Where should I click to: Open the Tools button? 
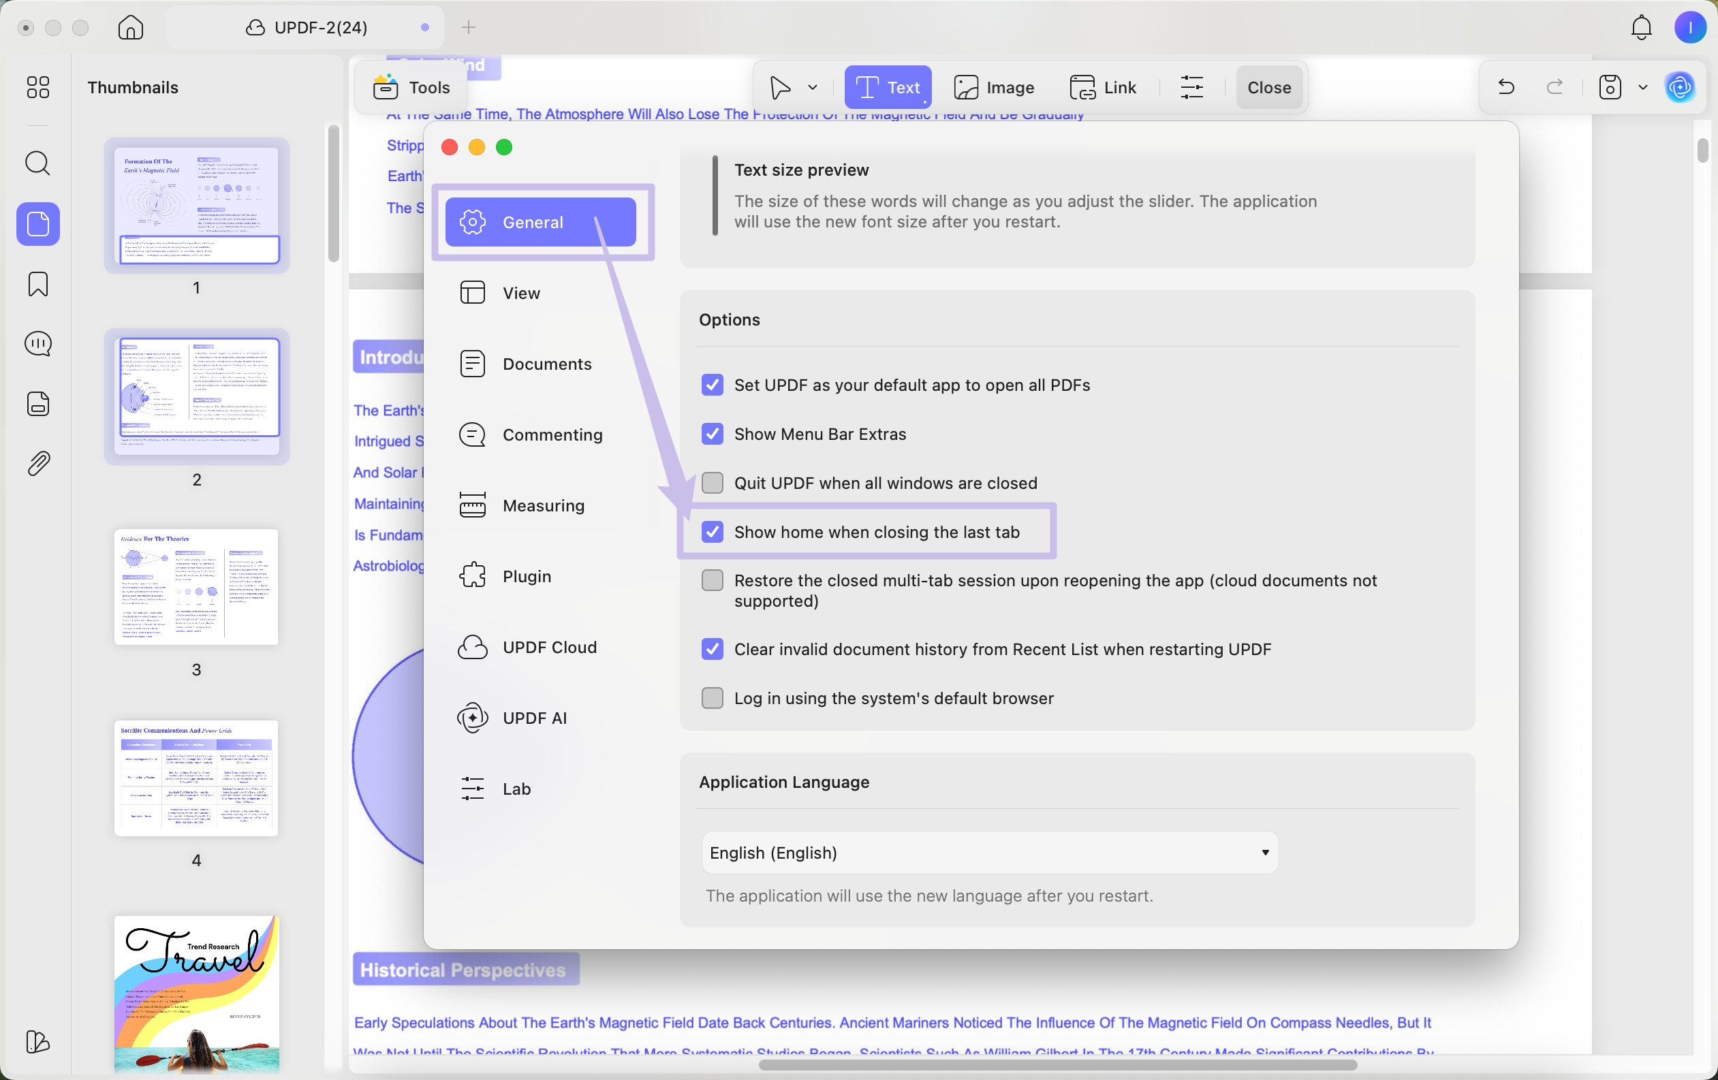click(x=411, y=87)
